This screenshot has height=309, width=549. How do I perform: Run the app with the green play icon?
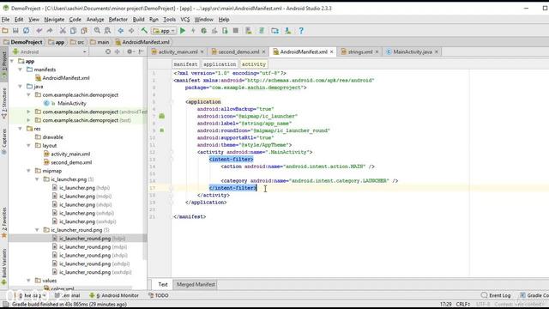183,31
